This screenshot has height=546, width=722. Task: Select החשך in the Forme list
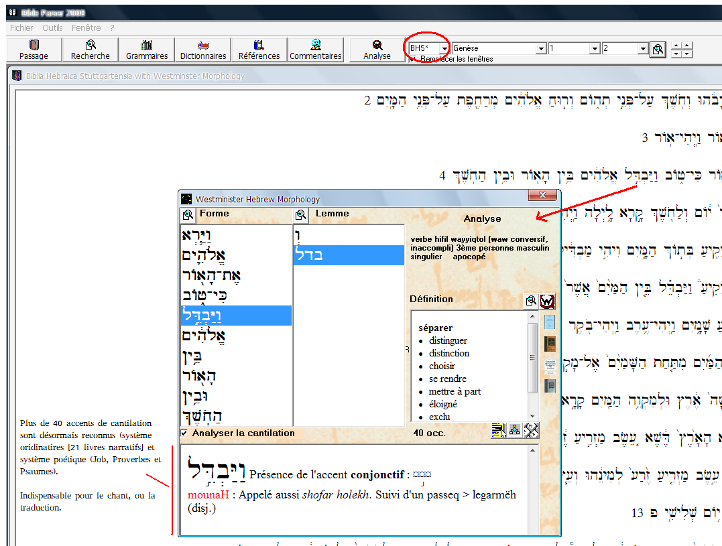tap(236, 416)
